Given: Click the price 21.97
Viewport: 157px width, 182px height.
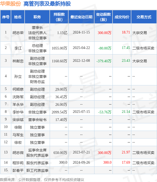Looking at the screenshot, I should click(126, 152).
